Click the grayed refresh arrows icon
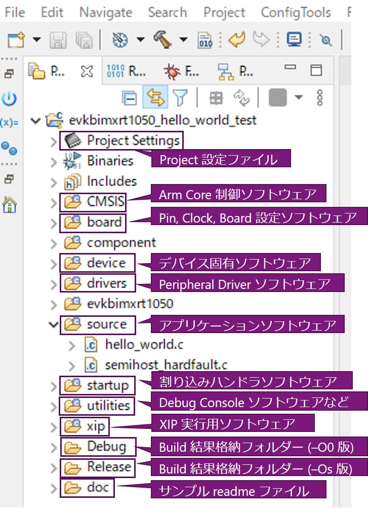The image size is (368, 508). point(241,97)
